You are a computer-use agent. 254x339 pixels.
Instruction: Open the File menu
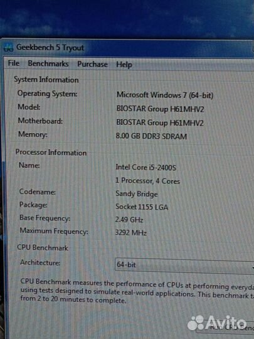coord(14,63)
